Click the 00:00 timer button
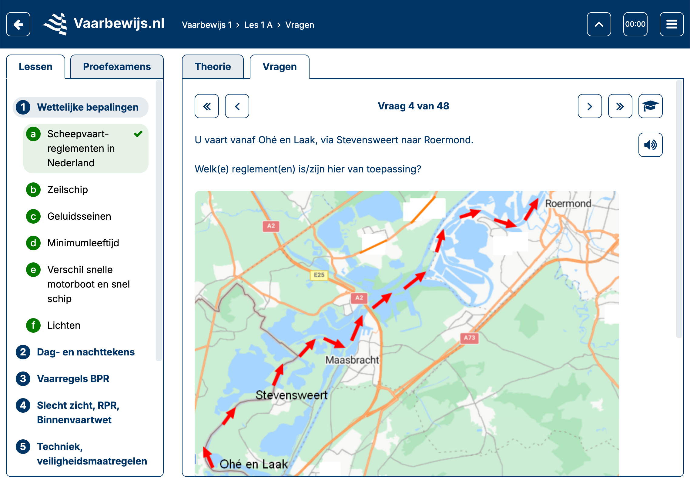Screen dimensions: 690x483 point(635,24)
